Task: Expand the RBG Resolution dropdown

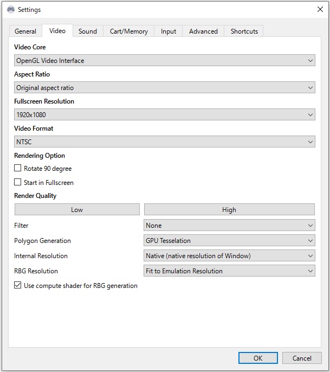Action: point(229,271)
